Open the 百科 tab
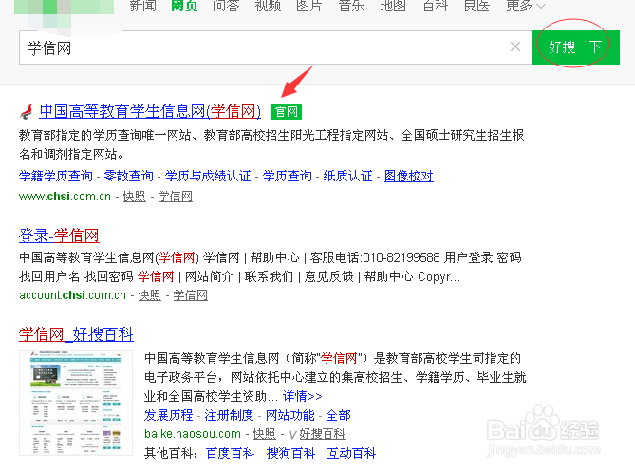The image size is (635, 472). click(436, 6)
